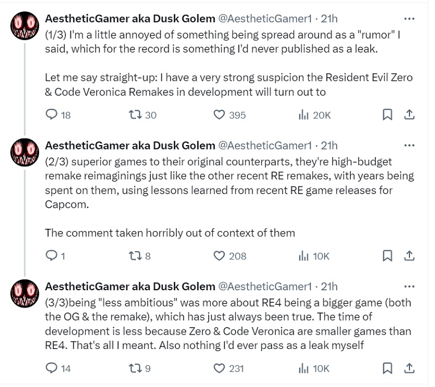
Task: Like the (2/3) tweet with 208 likes
Action: (219, 255)
